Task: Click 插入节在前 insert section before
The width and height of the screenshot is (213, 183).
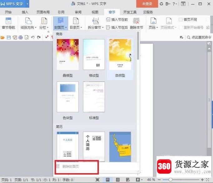Action: 117,20
